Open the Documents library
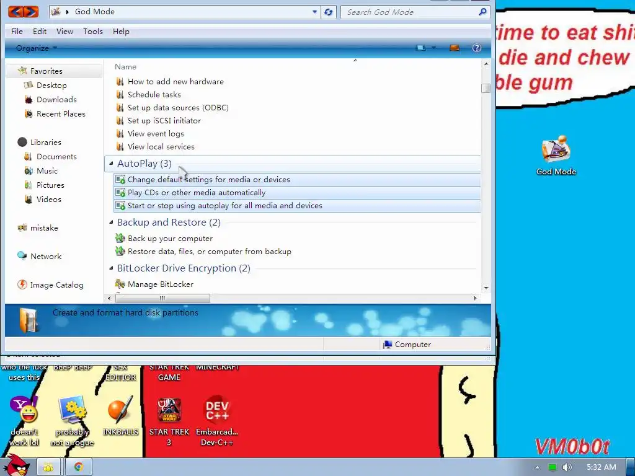635x476 pixels. (56, 156)
